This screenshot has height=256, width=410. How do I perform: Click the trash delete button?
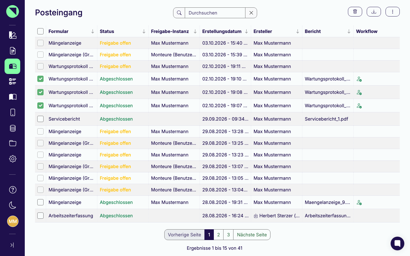(355, 12)
